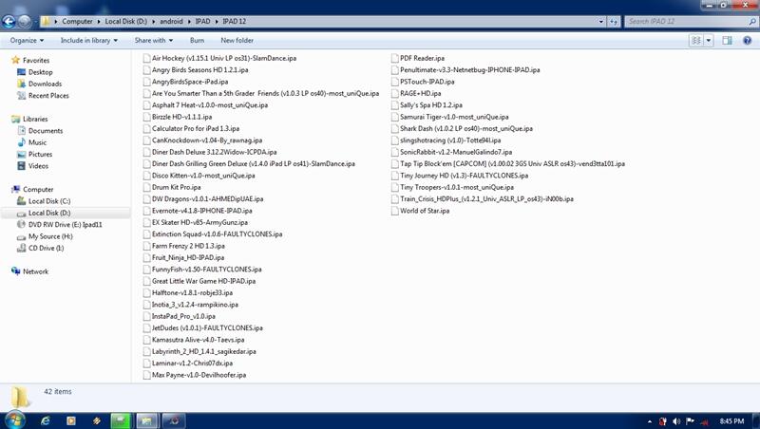Viewport: 760px width, 429px height.
Task: Click the Help question mark icon
Action: pos(747,40)
